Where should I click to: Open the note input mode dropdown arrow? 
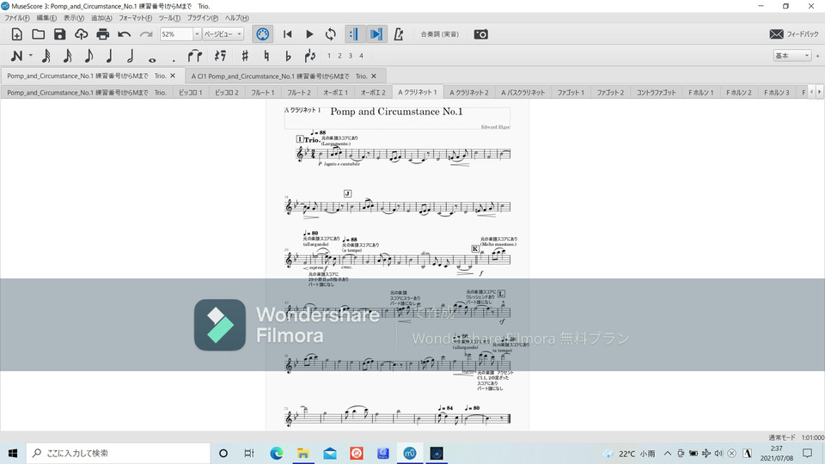click(x=31, y=55)
